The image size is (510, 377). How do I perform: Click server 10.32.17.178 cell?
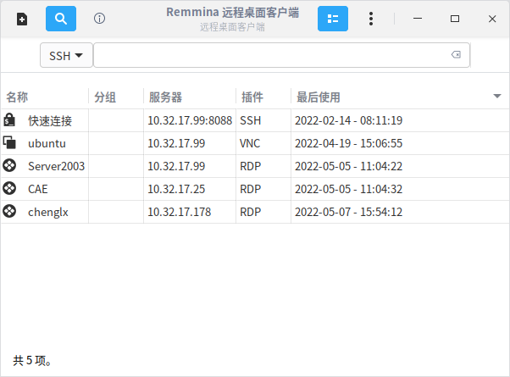click(x=180, y=212)
